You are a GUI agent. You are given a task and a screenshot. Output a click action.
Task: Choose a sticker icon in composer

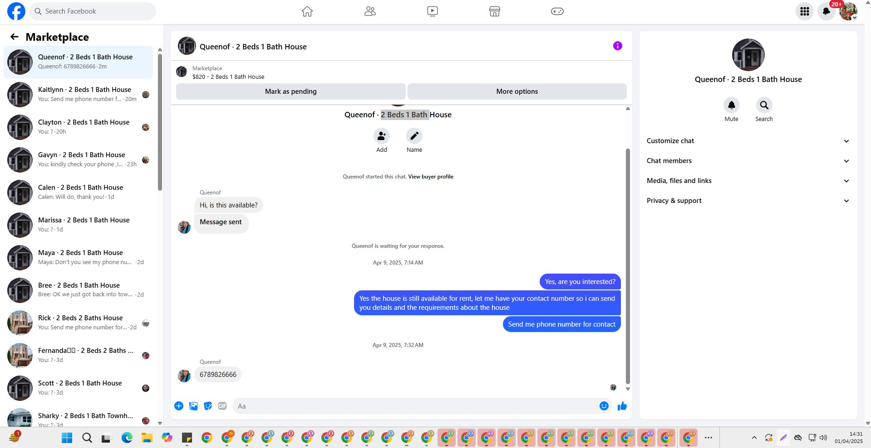pyautogui.click(x=208, y=406)
